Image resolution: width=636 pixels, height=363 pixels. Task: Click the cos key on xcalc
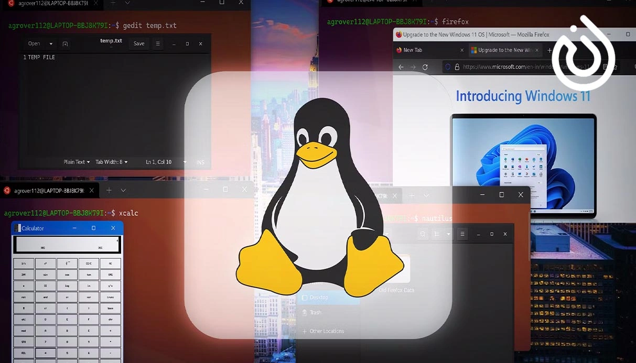(x=67, y=274)
